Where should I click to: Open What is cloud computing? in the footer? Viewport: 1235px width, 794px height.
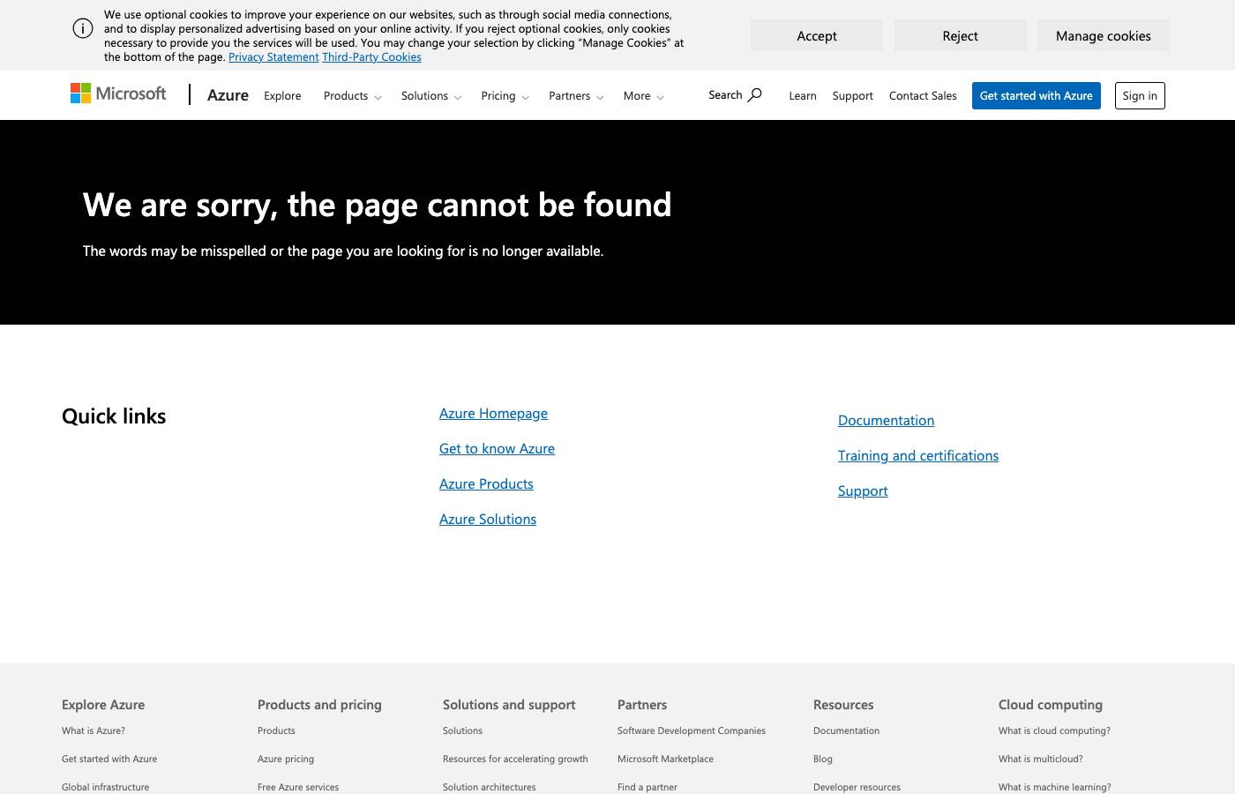click(x=1054, y=730)
